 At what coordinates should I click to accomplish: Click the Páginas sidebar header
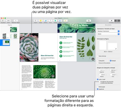click(x=10, y=25)
